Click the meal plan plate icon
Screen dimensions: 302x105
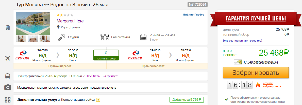pyautogui.click(x=105, y=37)
